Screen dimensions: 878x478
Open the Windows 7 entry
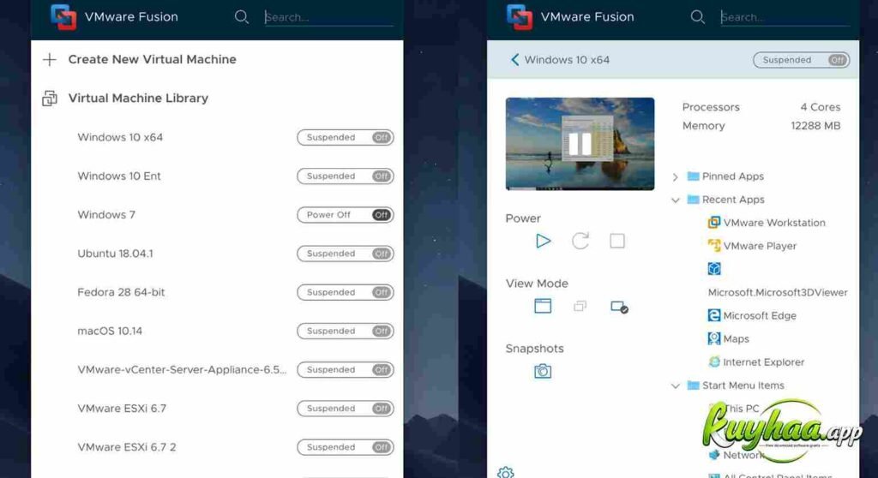pos(106,214)
